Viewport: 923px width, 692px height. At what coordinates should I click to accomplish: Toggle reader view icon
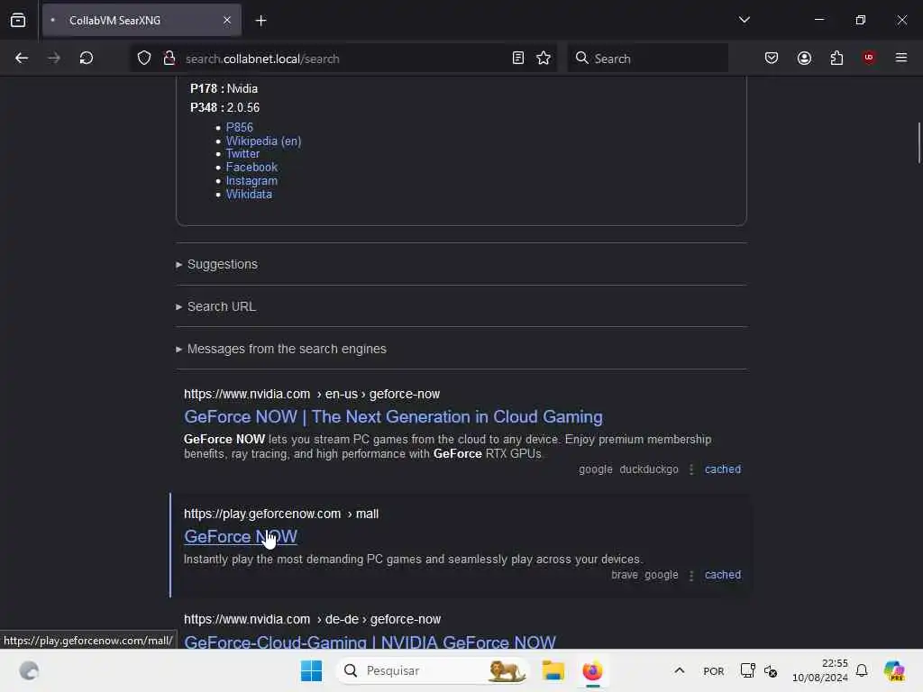point(518,59)
